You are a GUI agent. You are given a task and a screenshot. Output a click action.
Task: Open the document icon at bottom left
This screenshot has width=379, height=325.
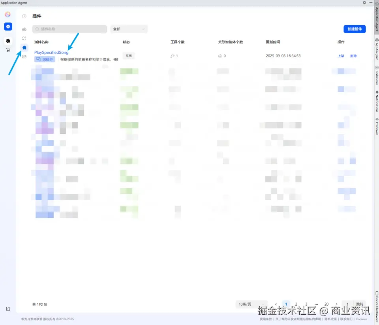click(8, 309)
